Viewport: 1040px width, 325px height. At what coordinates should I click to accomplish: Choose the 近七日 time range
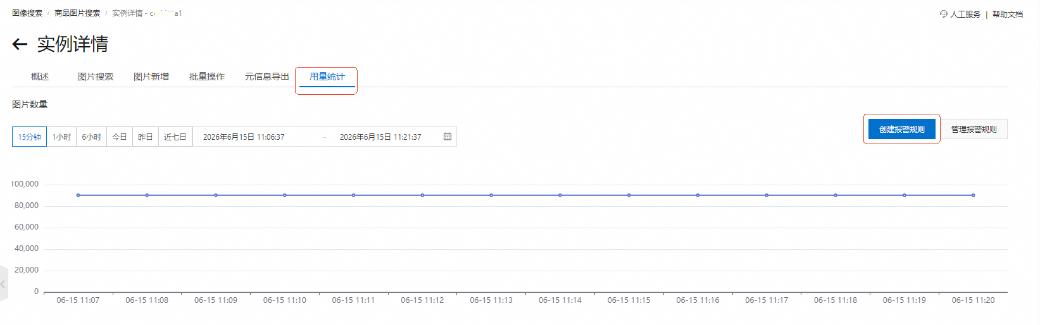coord(175,137)
